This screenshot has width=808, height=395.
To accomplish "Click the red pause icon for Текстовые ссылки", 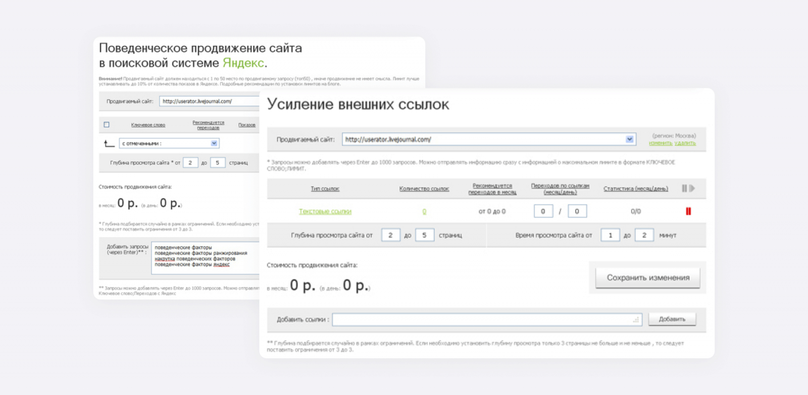I will [688, 211].
